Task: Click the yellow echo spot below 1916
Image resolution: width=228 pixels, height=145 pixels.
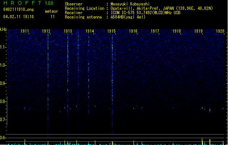Action: (134, 108)
